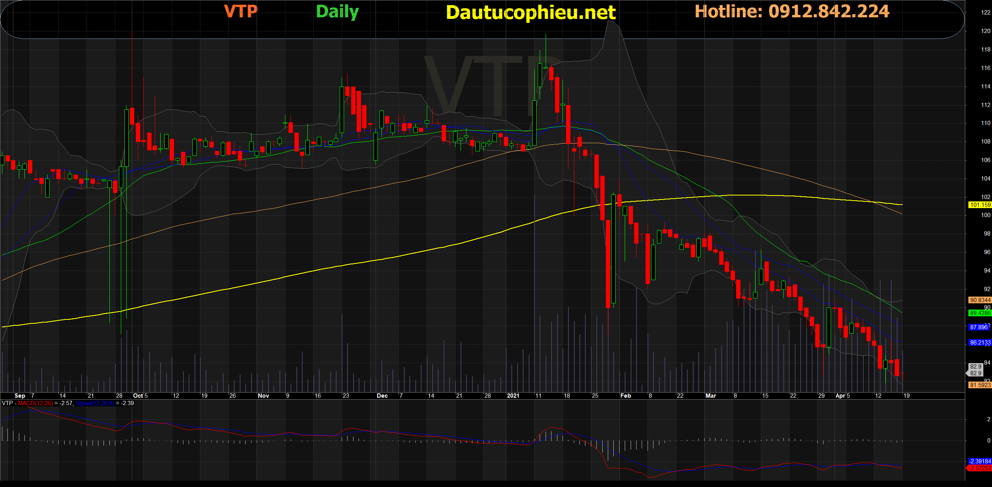Click the Oct month marker on date axis
992x487 pixels.
[138, 396]
